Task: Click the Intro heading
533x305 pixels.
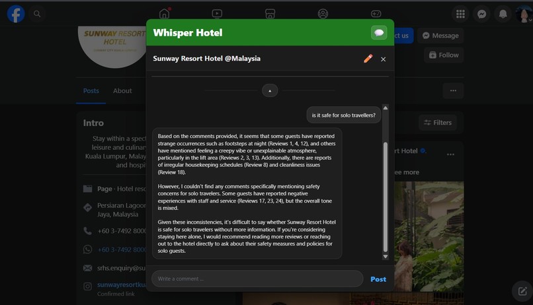Action: pyautogui.click(x=93, y=123)
